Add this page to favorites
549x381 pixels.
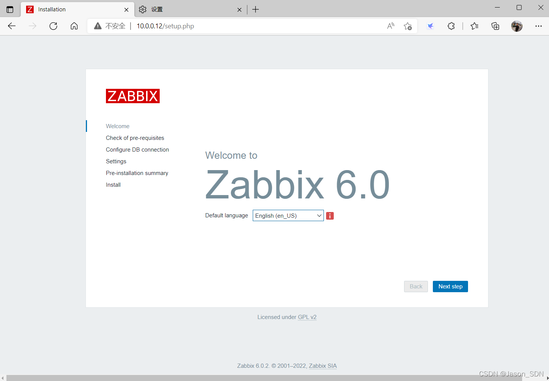407,26
